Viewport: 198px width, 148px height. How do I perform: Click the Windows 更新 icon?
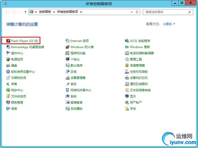pos(127,47)
